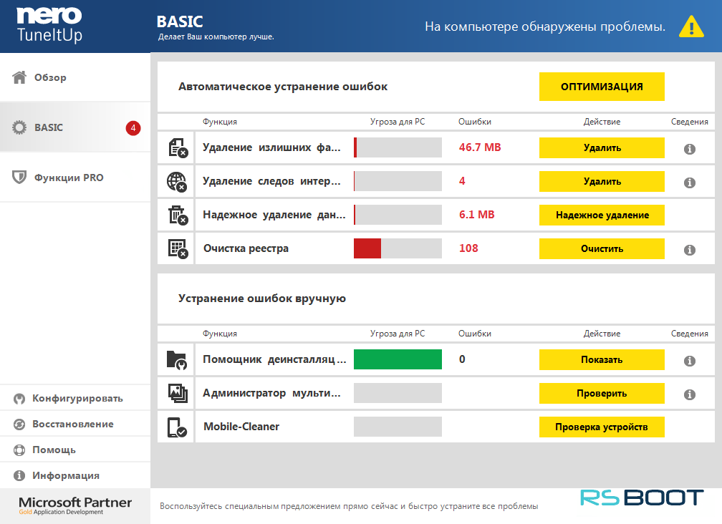Select the BASIC sidebar section
The height and width of the screenshot is (524, 722).
coord(75,127)
